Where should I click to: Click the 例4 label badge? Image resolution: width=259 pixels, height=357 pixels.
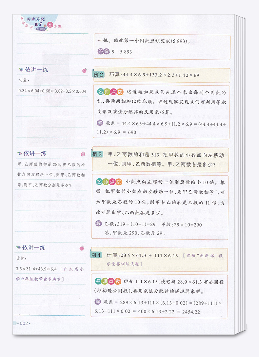click(x=96, y=255)
